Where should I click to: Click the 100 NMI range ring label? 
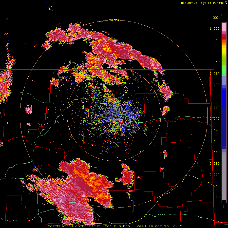(114, 20)
